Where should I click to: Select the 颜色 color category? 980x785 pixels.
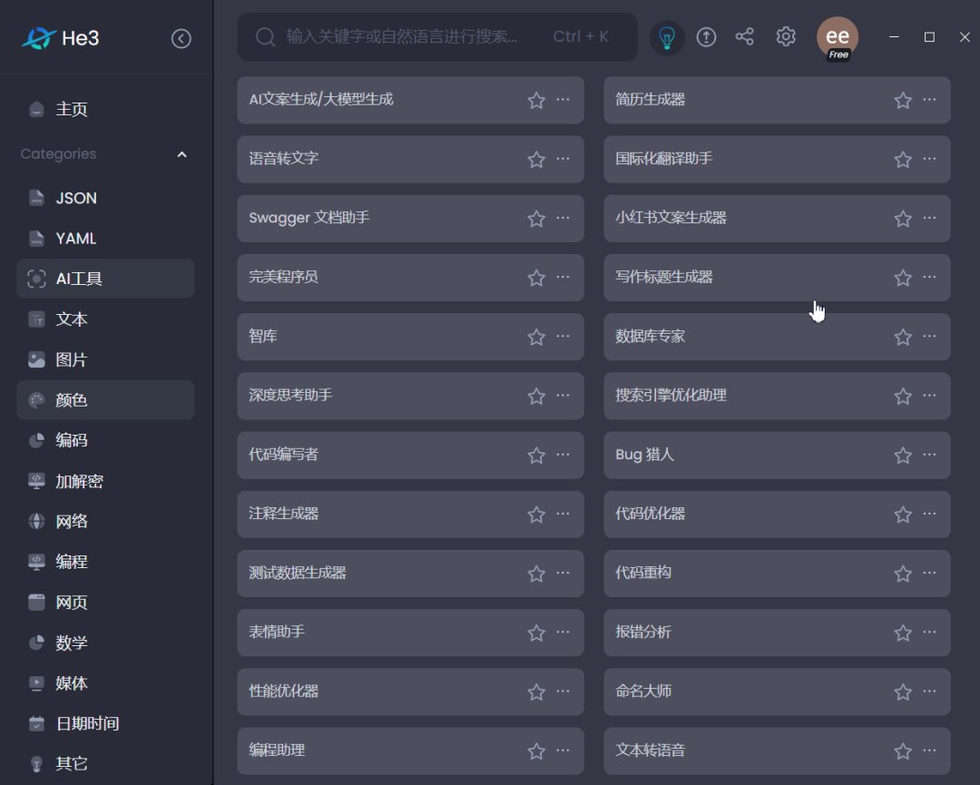(73, 400)
